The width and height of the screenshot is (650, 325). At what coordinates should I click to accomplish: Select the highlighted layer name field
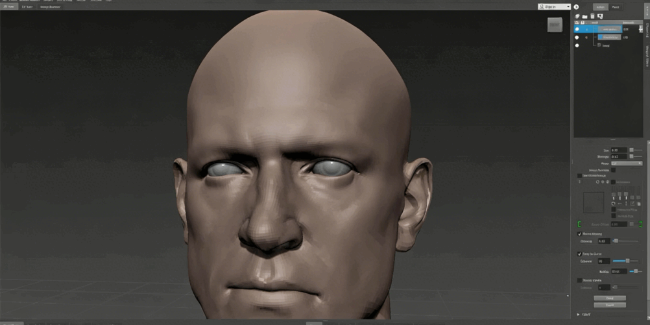click(x=609, y=29)
